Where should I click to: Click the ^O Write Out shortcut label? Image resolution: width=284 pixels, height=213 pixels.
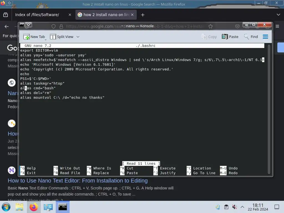click(67, 168)
